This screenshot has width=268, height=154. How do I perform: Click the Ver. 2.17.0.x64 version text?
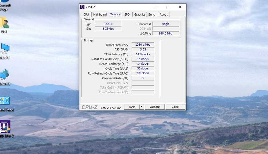[111, 108]
